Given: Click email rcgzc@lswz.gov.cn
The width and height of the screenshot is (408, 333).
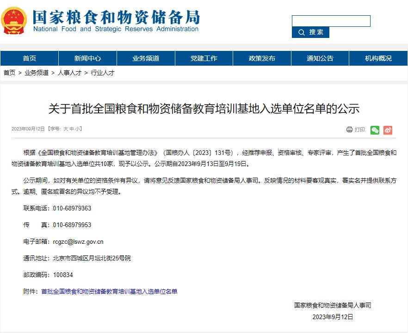Looking at the screenshot, I should click(x=78, y=242).
